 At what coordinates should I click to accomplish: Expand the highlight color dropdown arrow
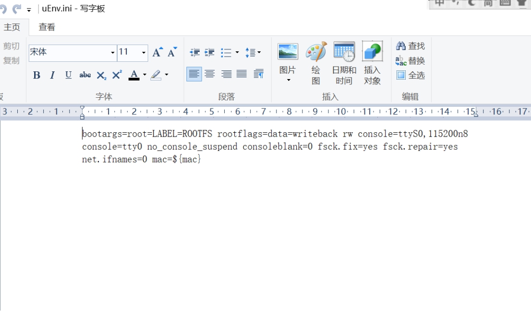pos(167,75)
